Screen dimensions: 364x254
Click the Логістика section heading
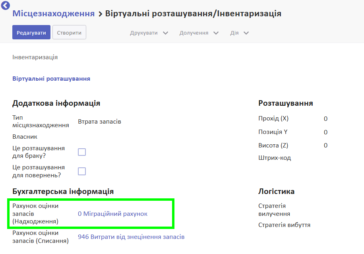coord(276,191)
